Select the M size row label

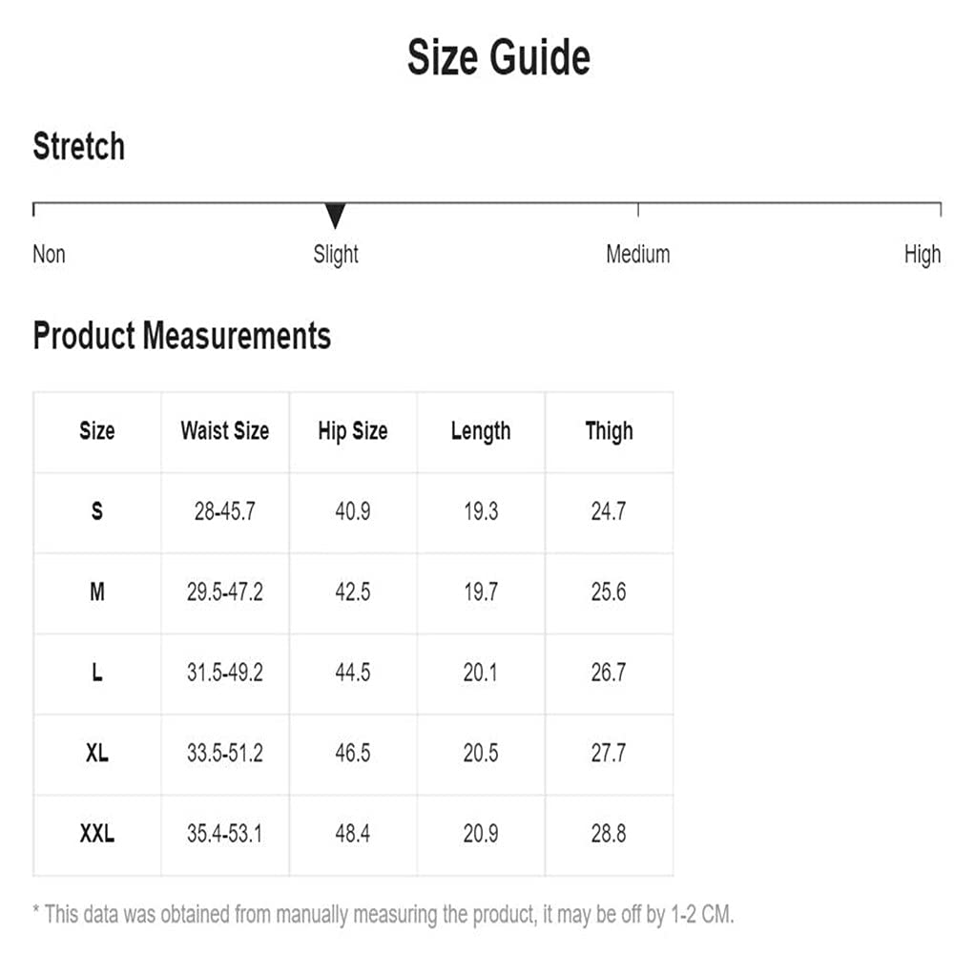click(x=96, y=591)
